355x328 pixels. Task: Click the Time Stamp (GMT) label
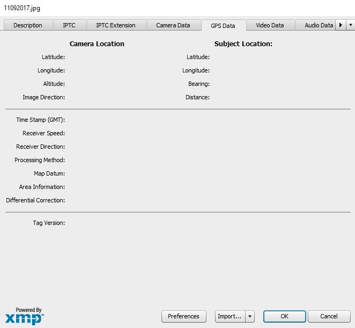pos(40,120)
